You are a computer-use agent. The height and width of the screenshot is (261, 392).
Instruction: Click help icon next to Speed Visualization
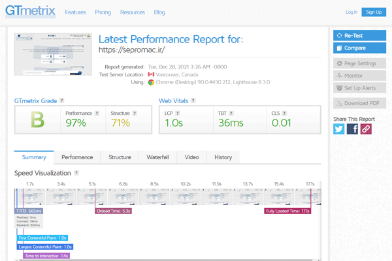(77, 173)
